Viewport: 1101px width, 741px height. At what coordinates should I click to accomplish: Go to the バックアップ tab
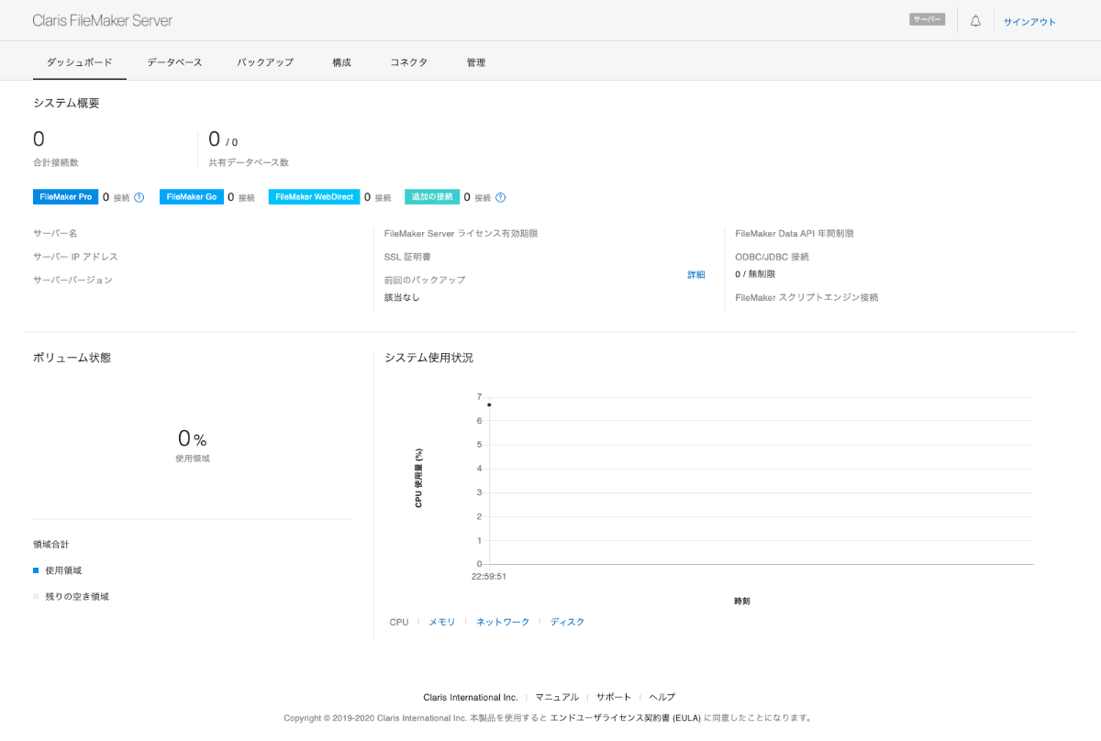click(265, 62)
